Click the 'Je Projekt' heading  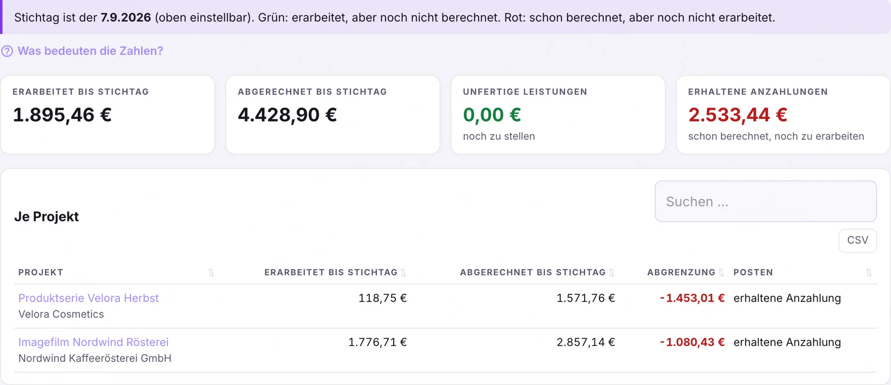pos(47,217)
